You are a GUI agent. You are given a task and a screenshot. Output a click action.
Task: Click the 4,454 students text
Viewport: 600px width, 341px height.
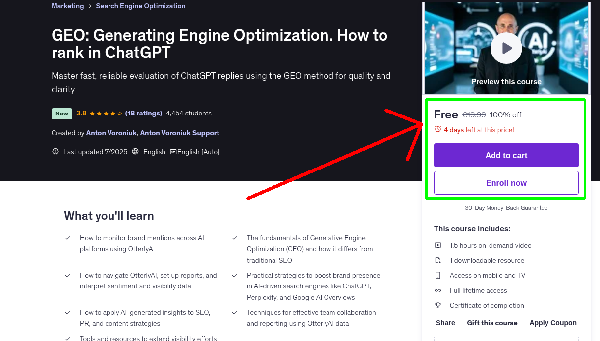click(x=189, y=113)
